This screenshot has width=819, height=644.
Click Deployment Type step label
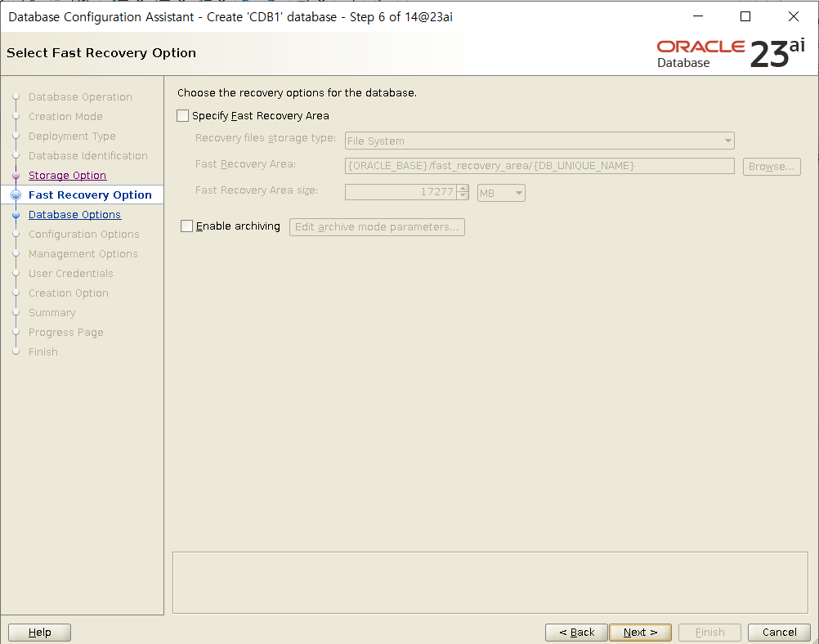[72, 136]
